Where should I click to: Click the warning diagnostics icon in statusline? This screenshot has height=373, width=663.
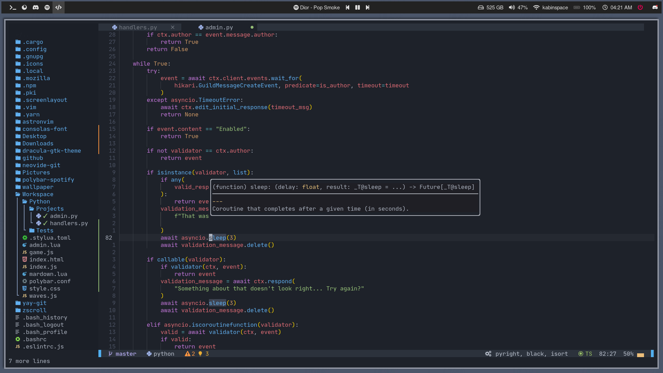tap(188, 354)
